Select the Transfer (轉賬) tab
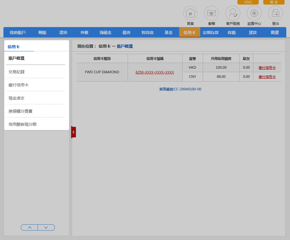This screenshot has width=290, height=240. (x=42, y=32)
